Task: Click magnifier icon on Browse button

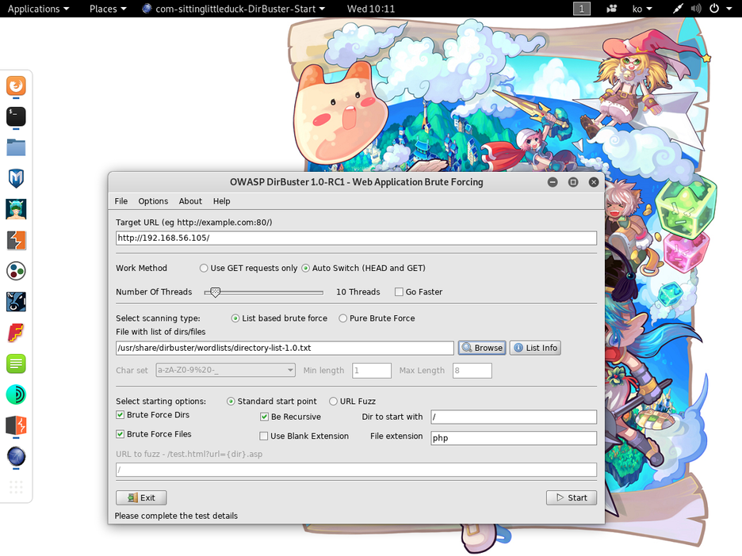Action: point(467,348)
